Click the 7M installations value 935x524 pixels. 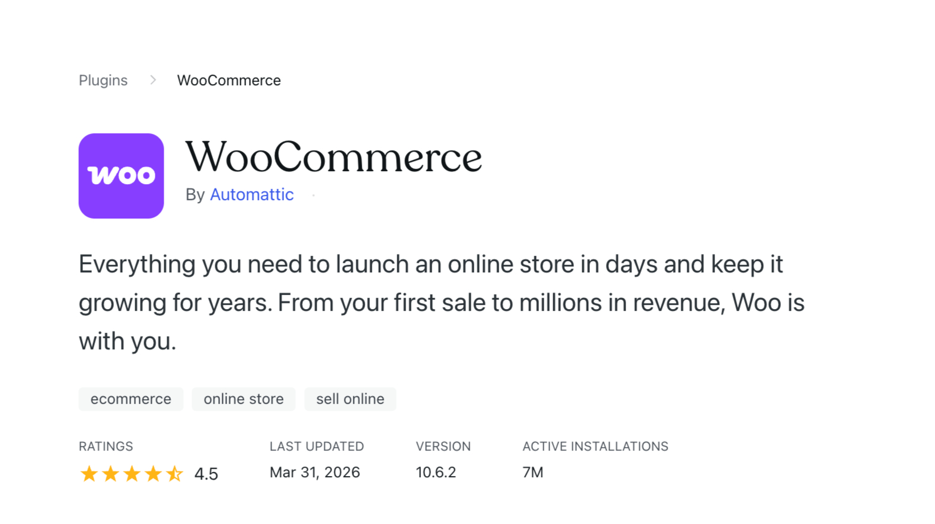(532, 472)
